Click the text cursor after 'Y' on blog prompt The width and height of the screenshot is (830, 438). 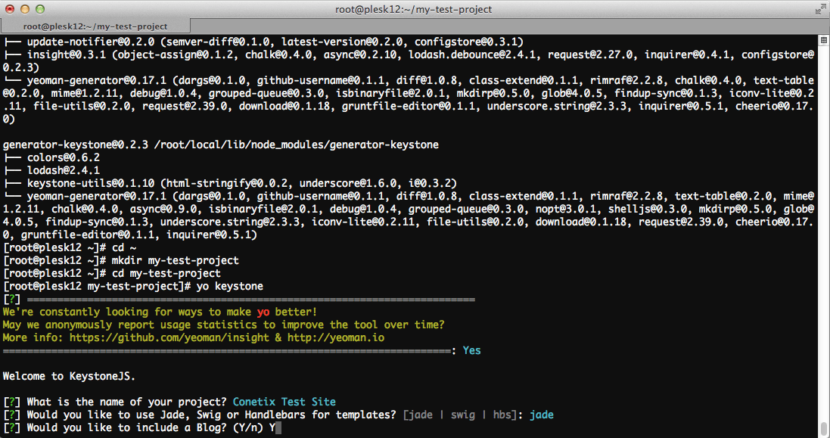(x=278, y=427)
